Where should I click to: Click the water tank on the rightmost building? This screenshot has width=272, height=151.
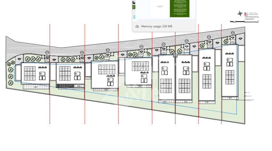[x=229, y=60]
